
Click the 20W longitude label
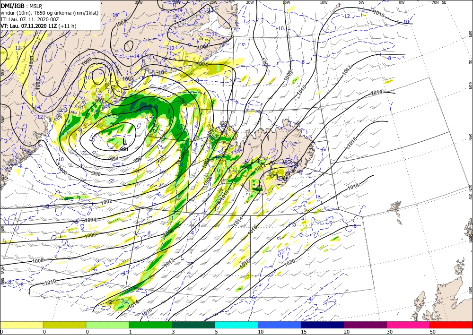[x=250, y=2]
